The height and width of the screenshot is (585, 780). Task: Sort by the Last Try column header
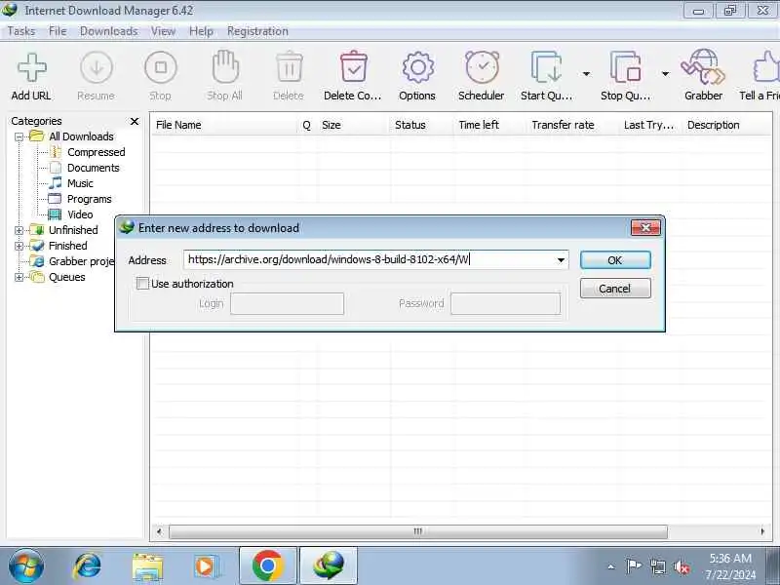650,125
